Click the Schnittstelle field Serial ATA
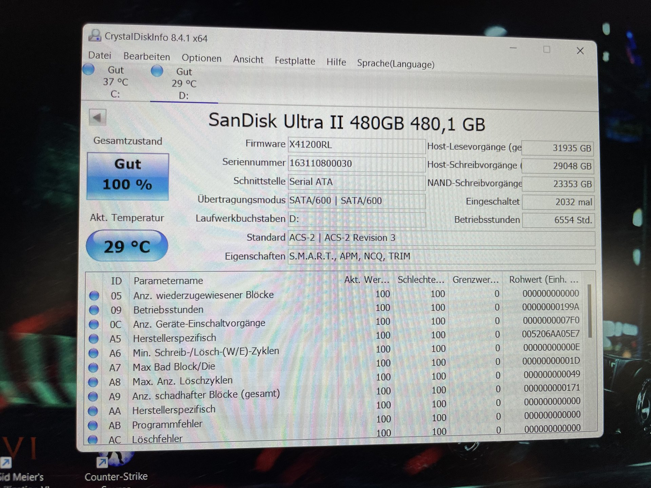This screenshot has width=651, height=488. coord(356,182)
